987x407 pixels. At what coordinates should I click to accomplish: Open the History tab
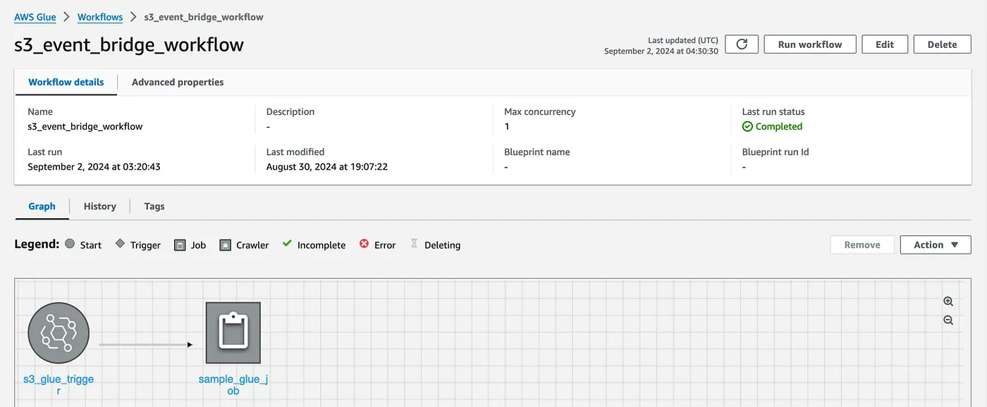[99, 206]
